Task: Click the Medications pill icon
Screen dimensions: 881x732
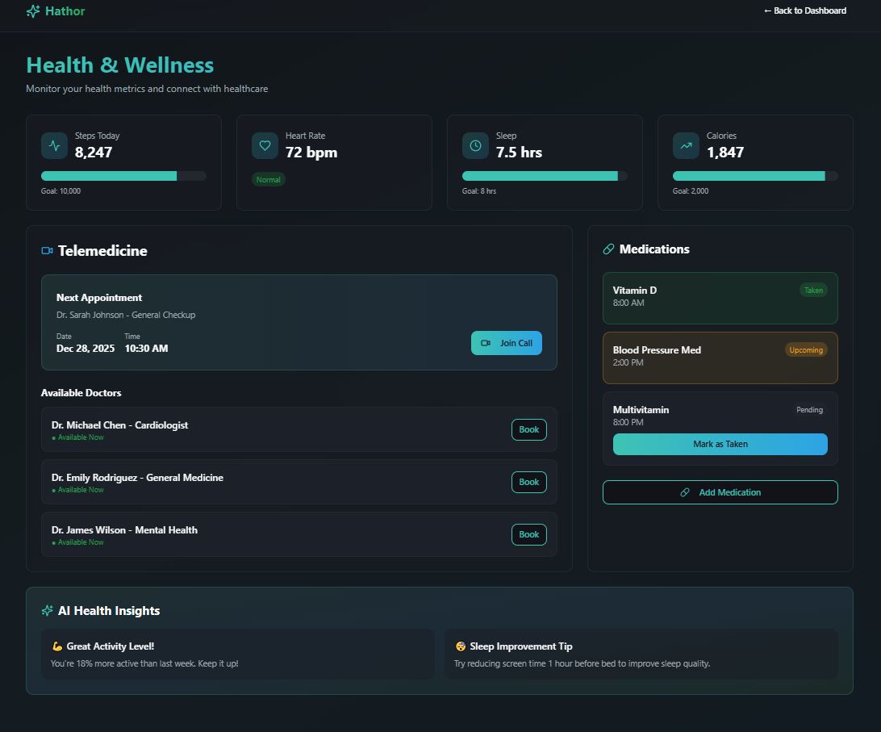Action: (x=608, y=249)
